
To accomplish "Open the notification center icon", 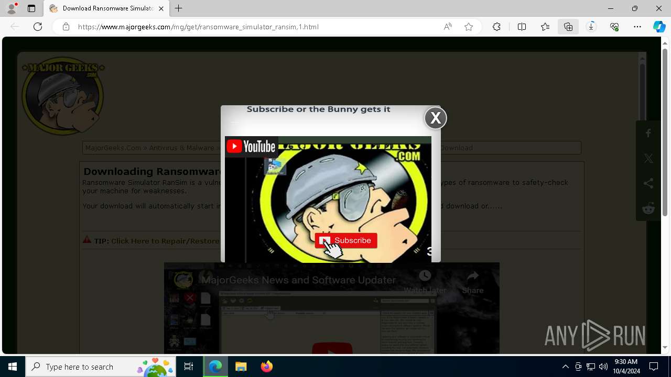I will coord(654,367).
